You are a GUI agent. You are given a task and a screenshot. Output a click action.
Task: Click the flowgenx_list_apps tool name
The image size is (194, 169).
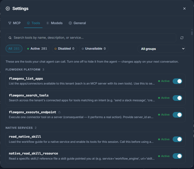(26, 79)
